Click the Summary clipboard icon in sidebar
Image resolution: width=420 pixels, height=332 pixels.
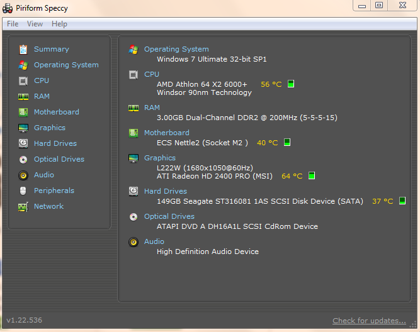coord(23,50)
